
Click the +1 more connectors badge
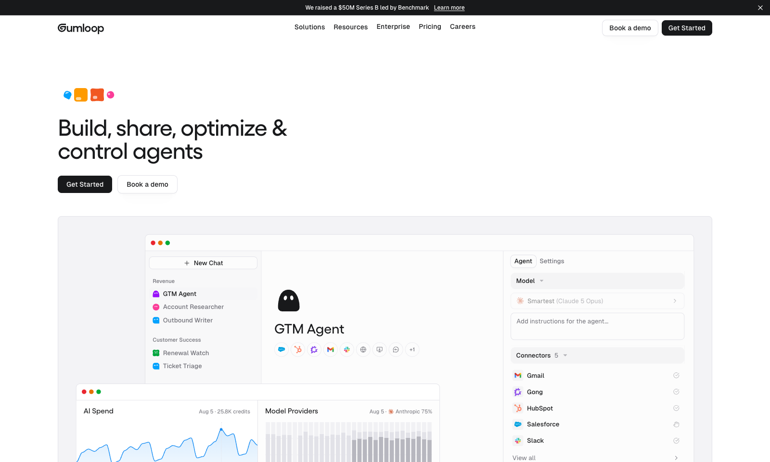[x=412, y=349]
